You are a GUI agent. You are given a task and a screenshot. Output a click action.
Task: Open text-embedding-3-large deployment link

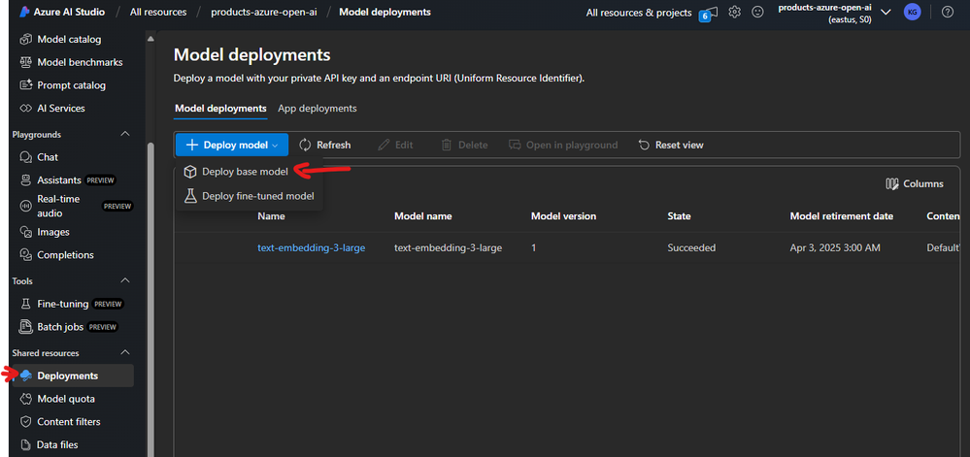point(311,248)
